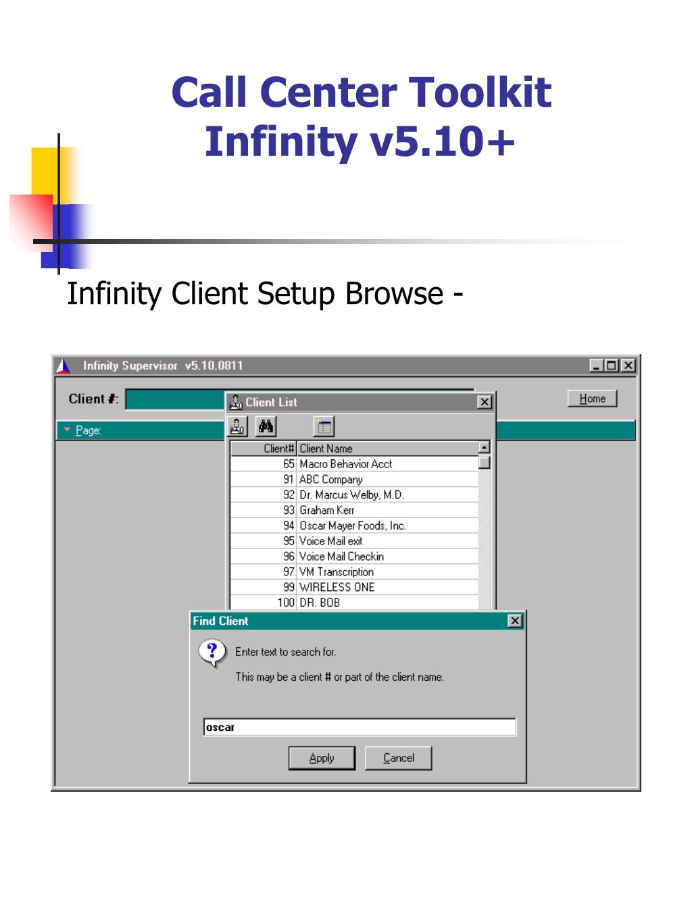The image size is (692, 922).
Task: Select the ABC Company row
Action: click(354, 480)
